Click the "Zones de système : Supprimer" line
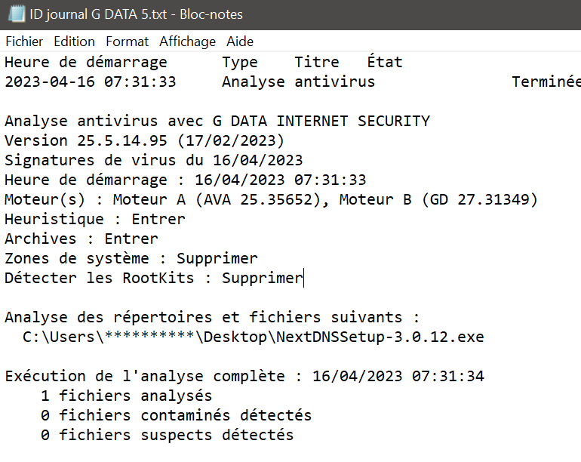The width and height of the screenshot is (581, 462). [131, 258]
